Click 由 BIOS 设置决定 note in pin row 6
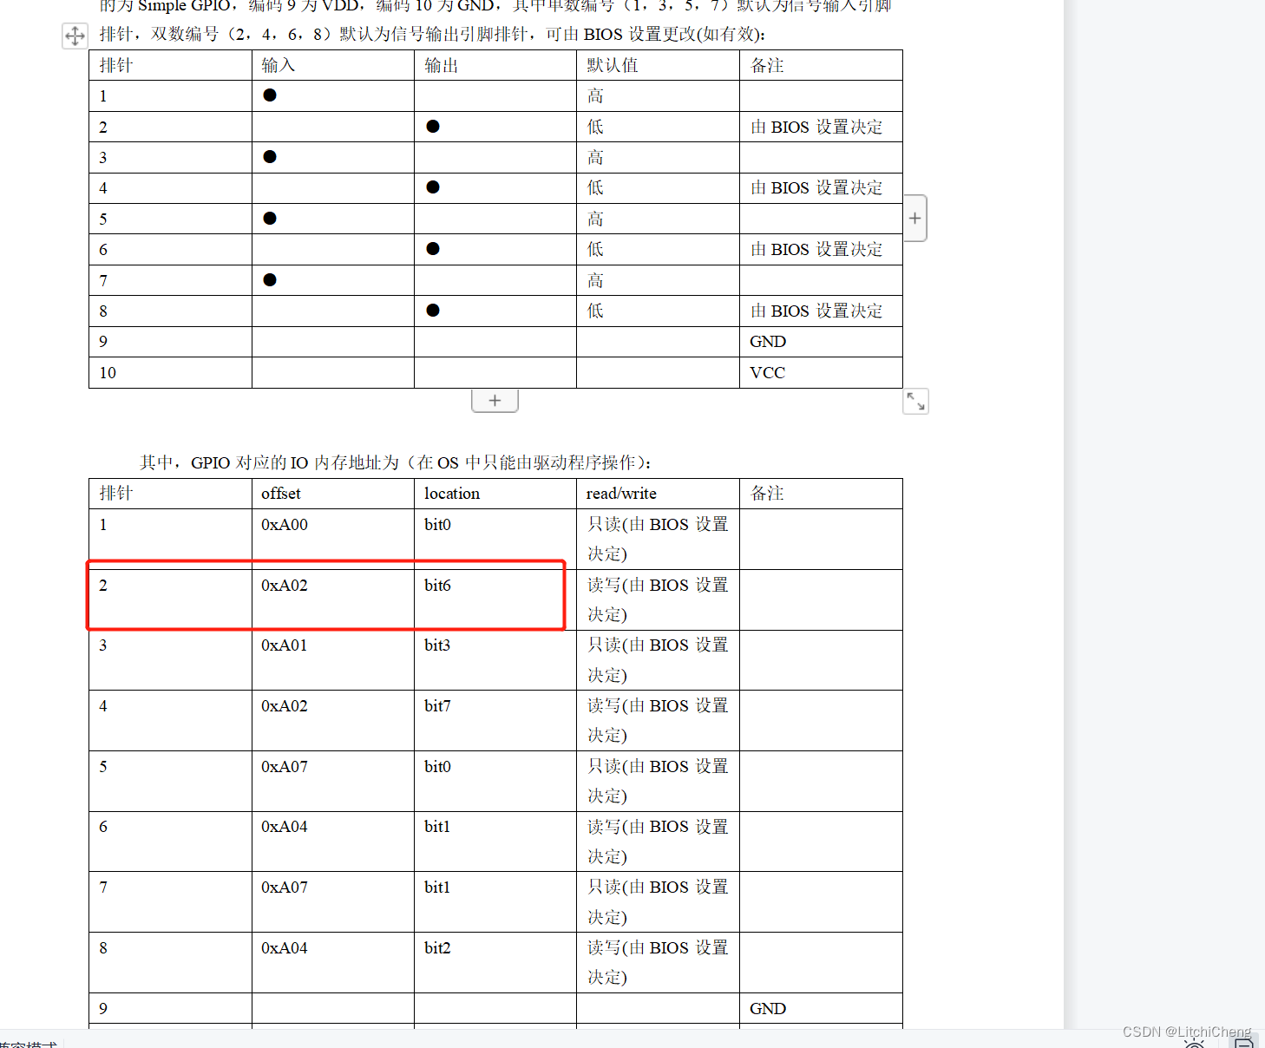 point(816,249)
